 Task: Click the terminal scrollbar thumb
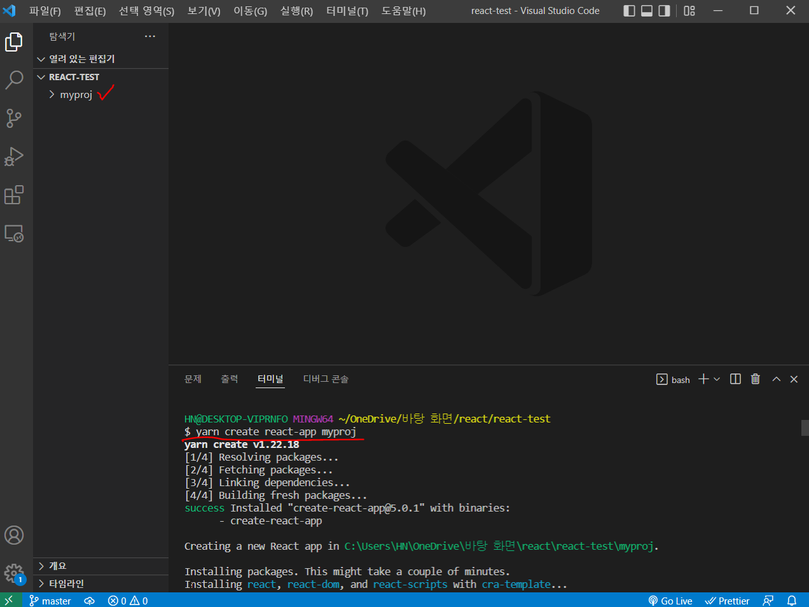(x=805, y=428)
